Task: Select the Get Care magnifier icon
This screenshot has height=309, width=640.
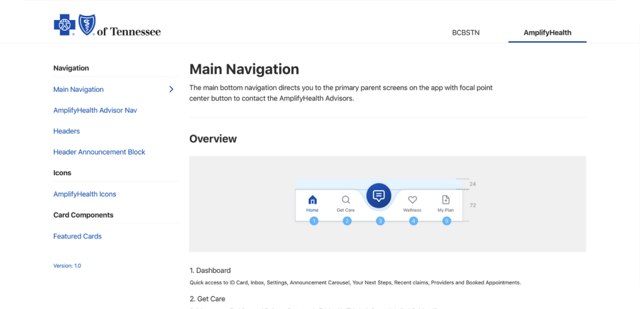Action: point(345,200)
